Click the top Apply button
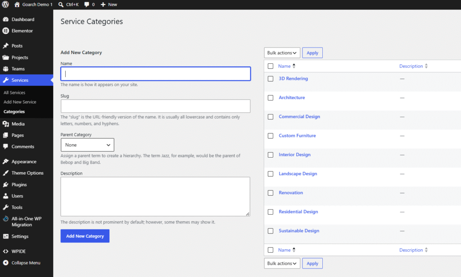461x277 pixels. pyautogui.click(x=312, y=53)
